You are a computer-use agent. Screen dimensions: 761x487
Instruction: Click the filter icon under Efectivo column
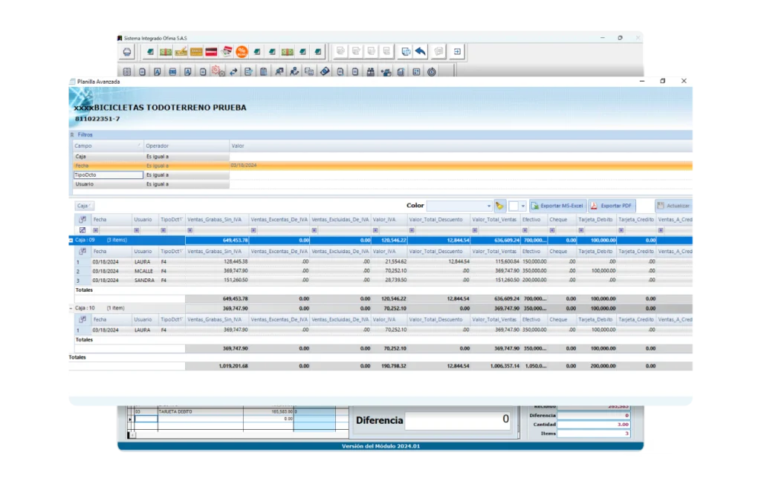pos(525,230)
